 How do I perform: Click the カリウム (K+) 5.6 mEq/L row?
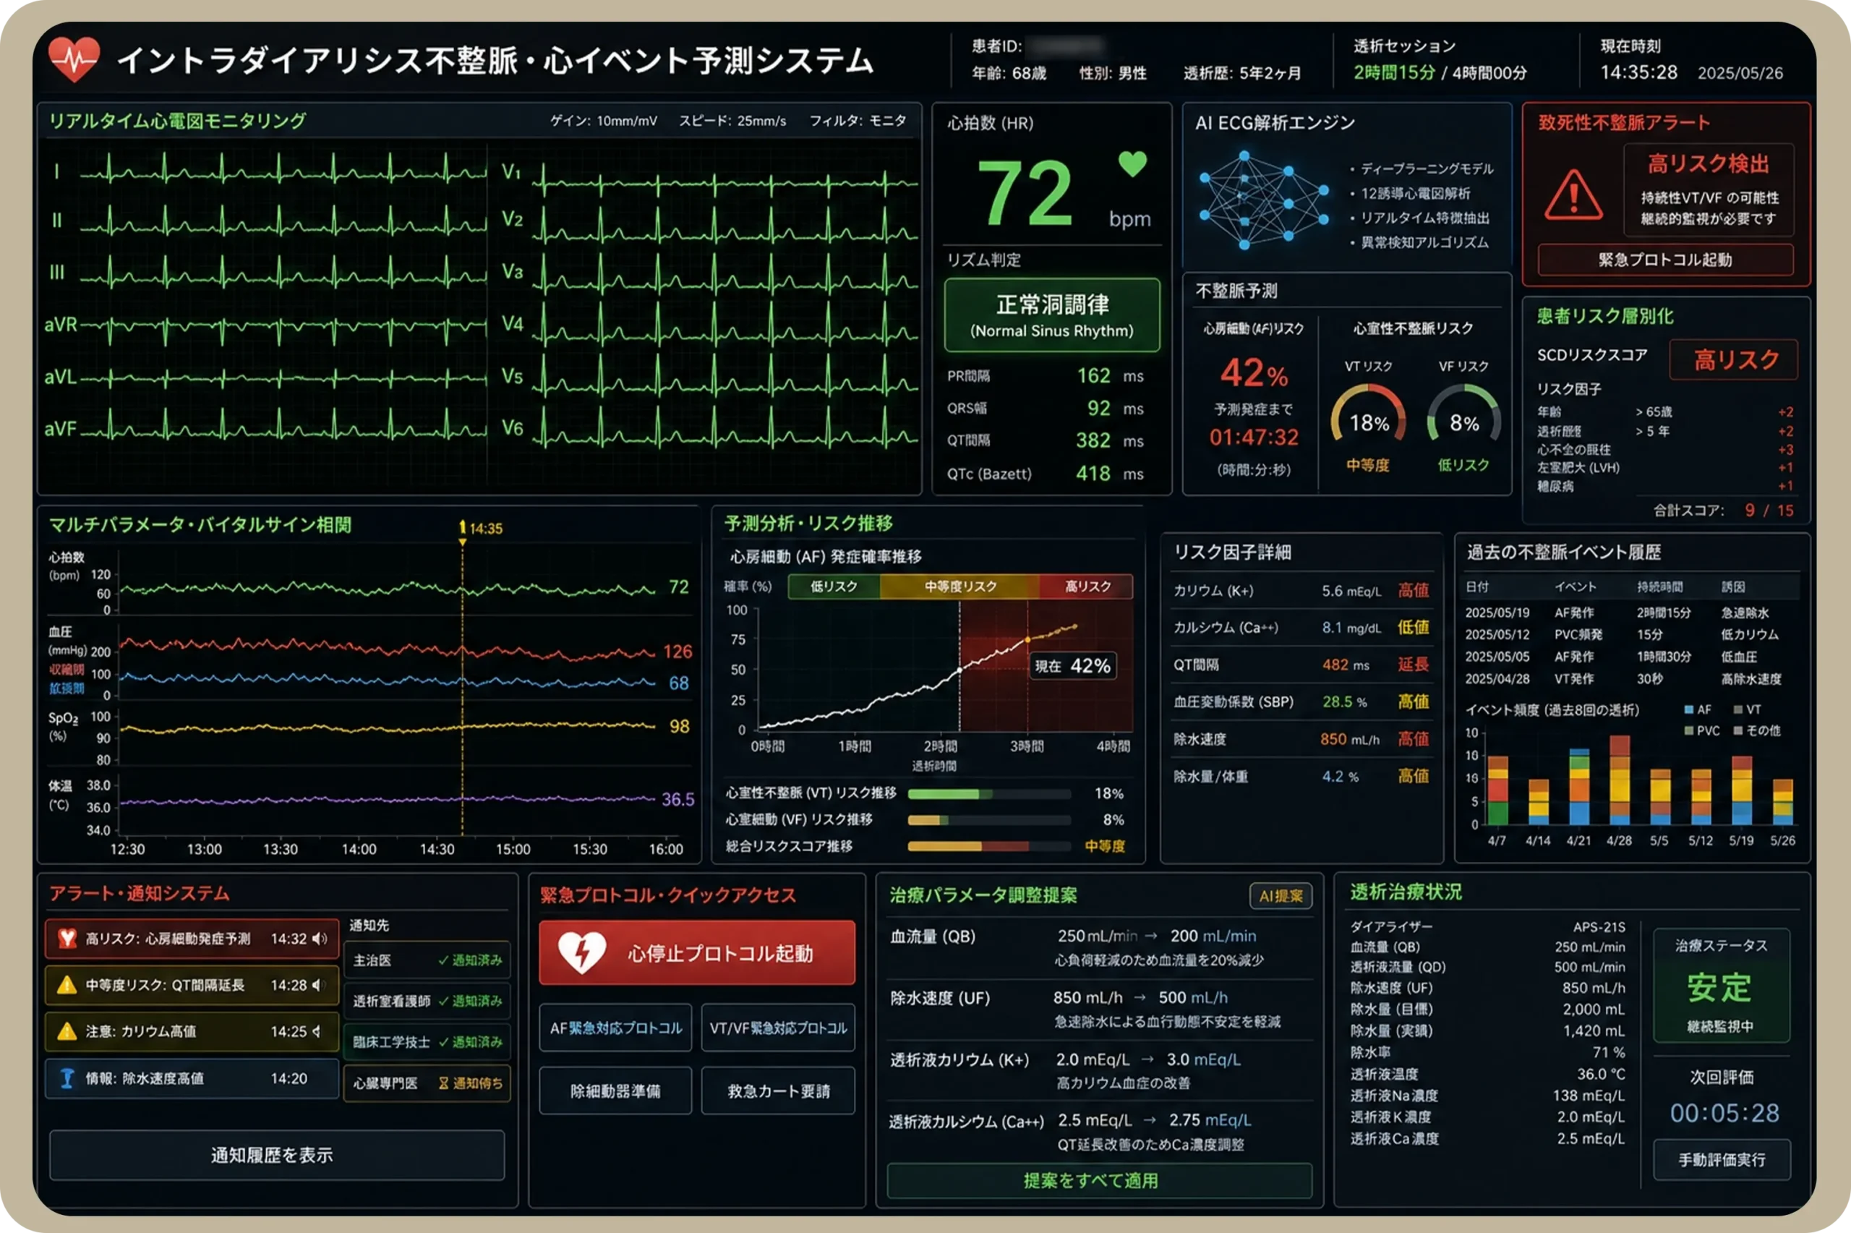point(1301,591)
